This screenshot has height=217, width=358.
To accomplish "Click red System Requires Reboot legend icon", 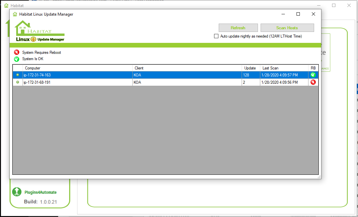I will coord(17,53).
